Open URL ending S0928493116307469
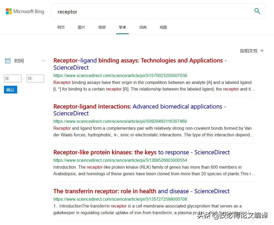Screen dimensions: 274x225 [120, 121]
